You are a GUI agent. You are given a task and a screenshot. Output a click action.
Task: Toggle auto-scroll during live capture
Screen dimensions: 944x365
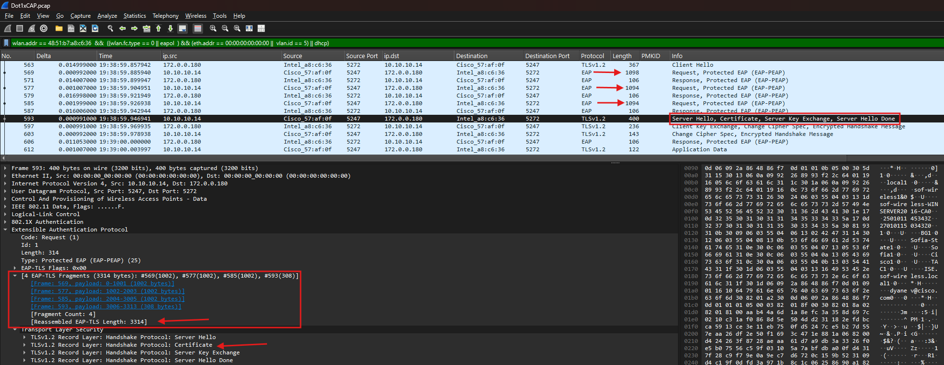point(182,29)
